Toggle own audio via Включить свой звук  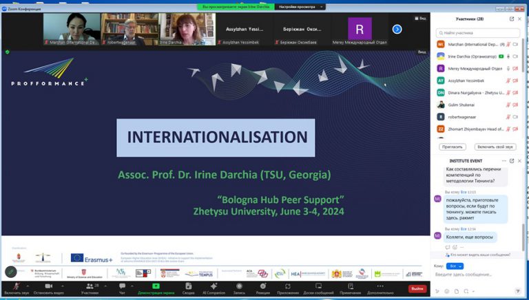pos(495,147)
